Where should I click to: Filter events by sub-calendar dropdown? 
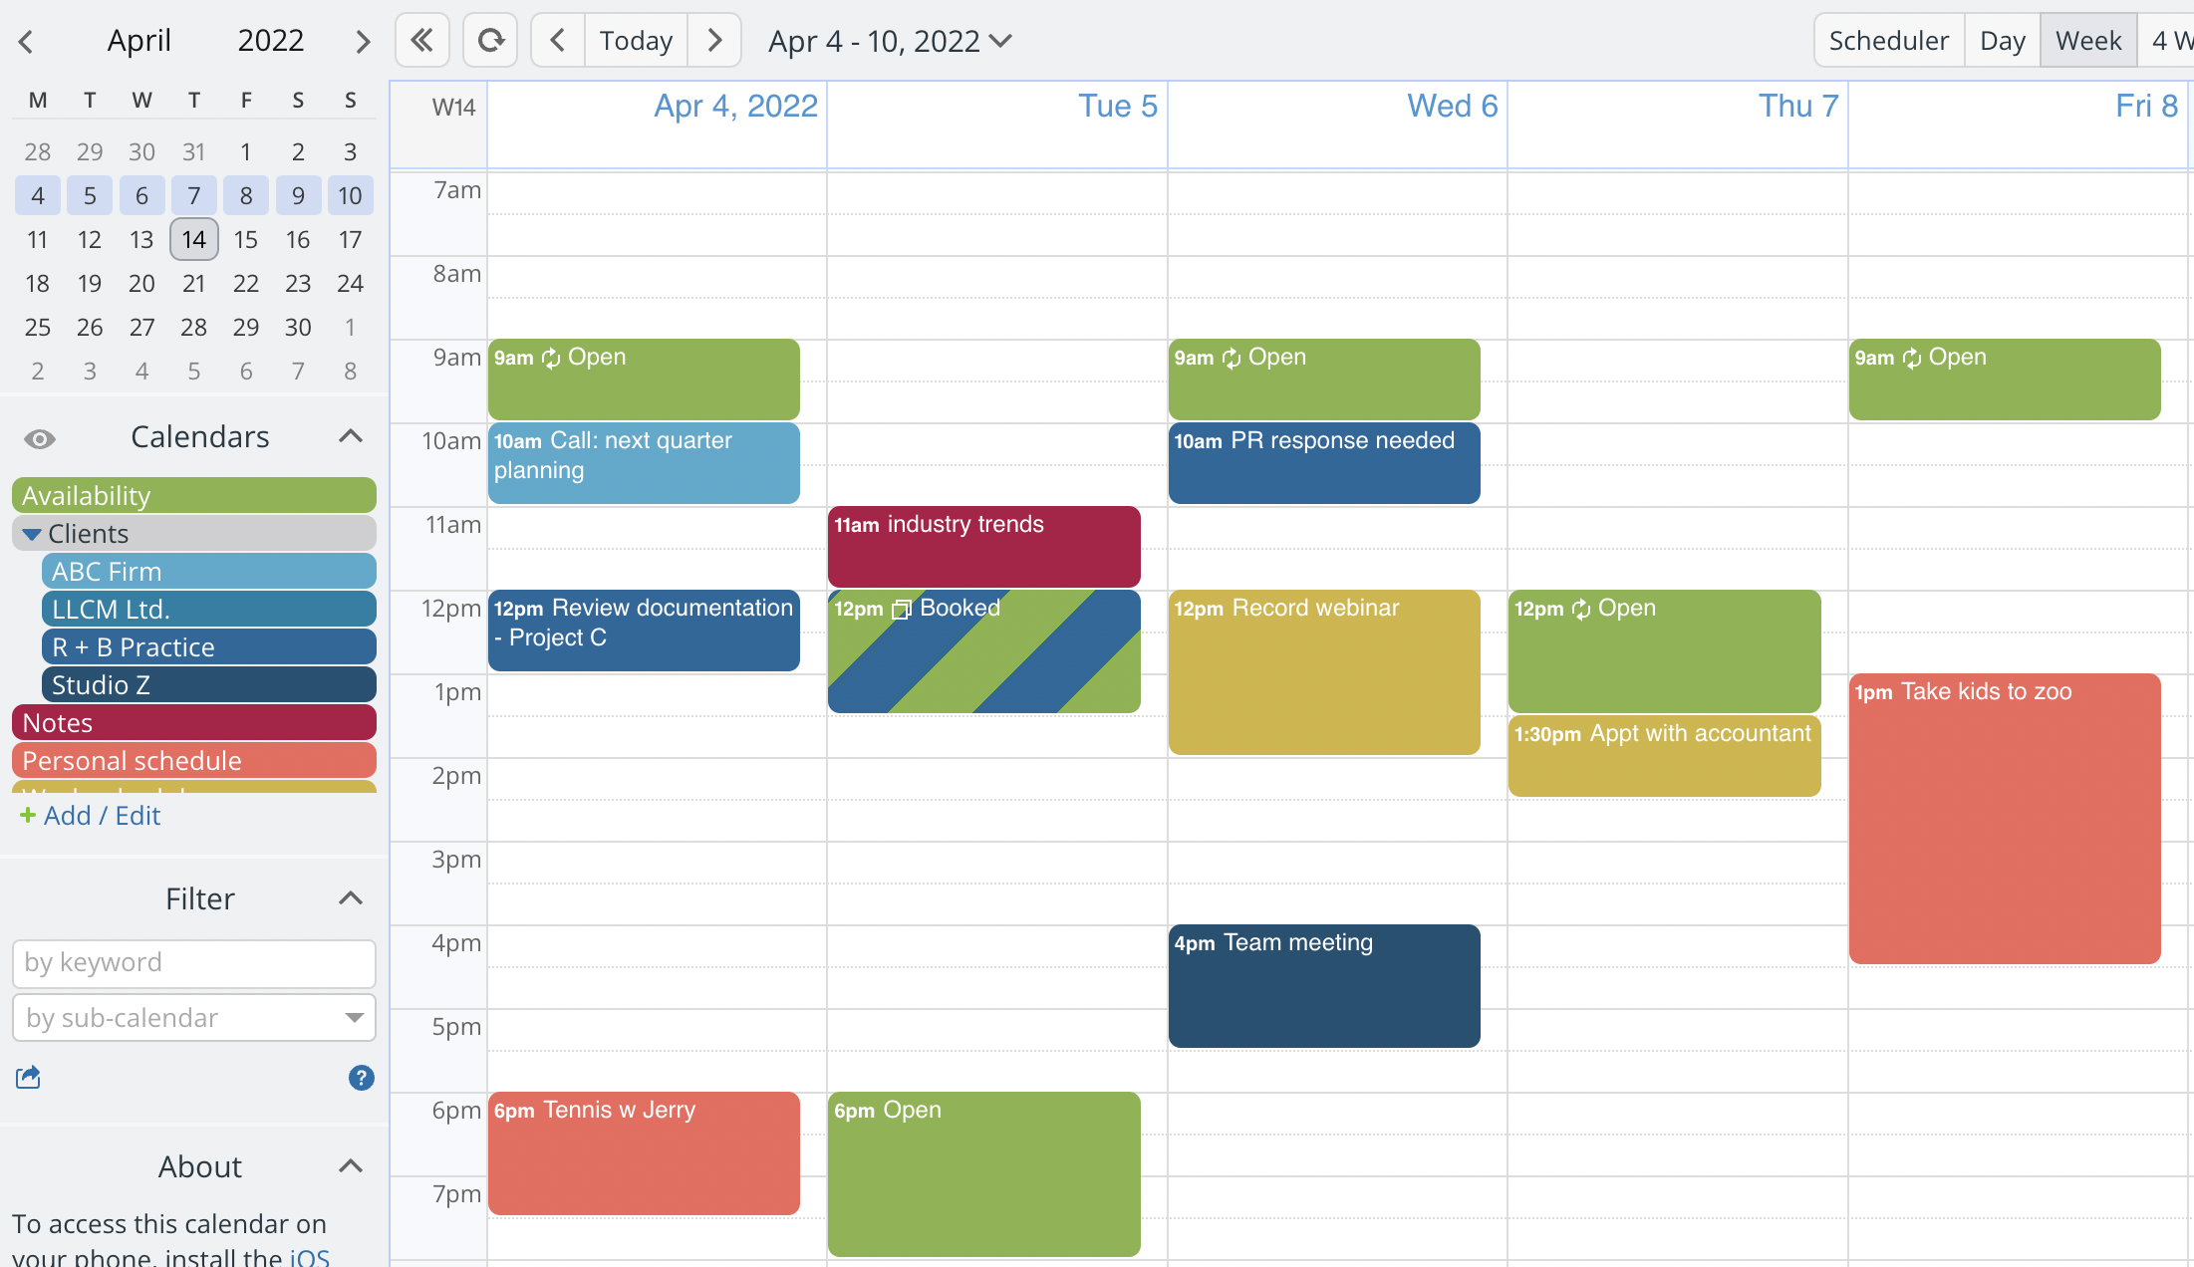pyautogui.click(x=193, y=1015)
